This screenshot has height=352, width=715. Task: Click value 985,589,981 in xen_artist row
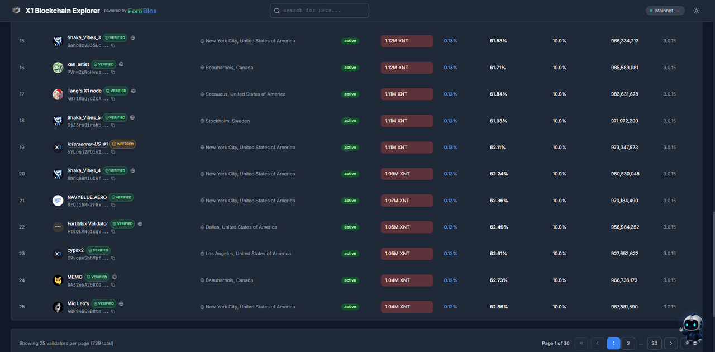pyautogui.click(x=625, y=68)
